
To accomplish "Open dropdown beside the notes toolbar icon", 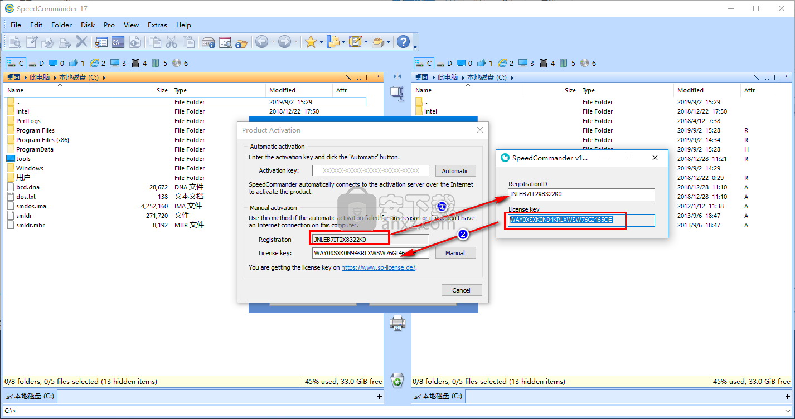I will pos(366,42).
